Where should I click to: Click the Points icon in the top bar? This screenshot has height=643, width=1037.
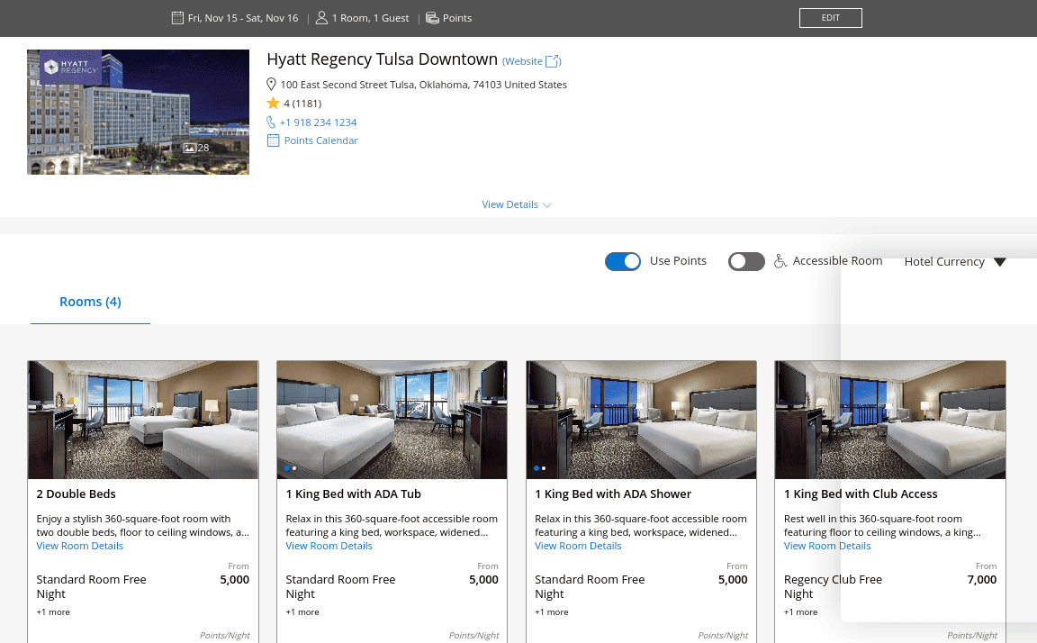coord(432,18)
